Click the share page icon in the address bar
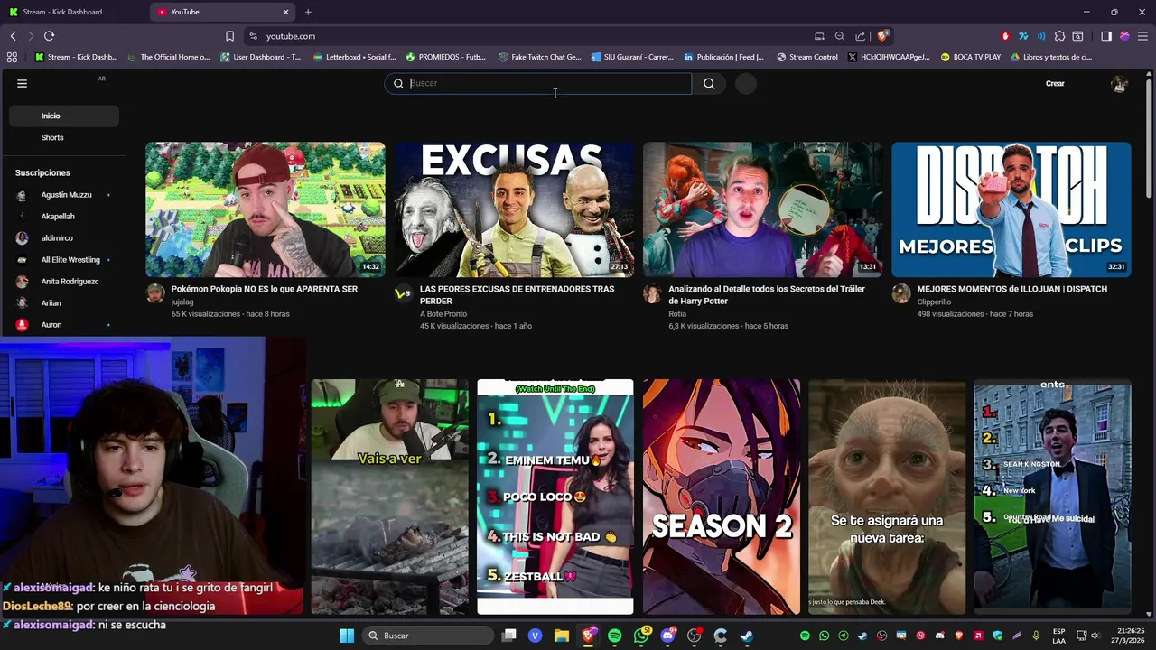 (860, 36)
